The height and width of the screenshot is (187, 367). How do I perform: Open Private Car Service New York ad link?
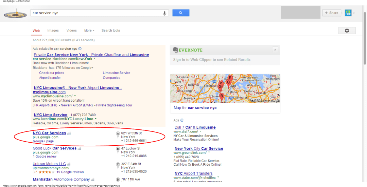pos(91,55)
